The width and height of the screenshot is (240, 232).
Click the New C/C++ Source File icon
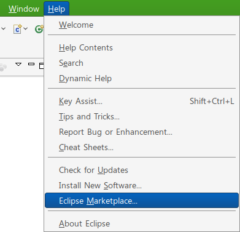(17, 29)
